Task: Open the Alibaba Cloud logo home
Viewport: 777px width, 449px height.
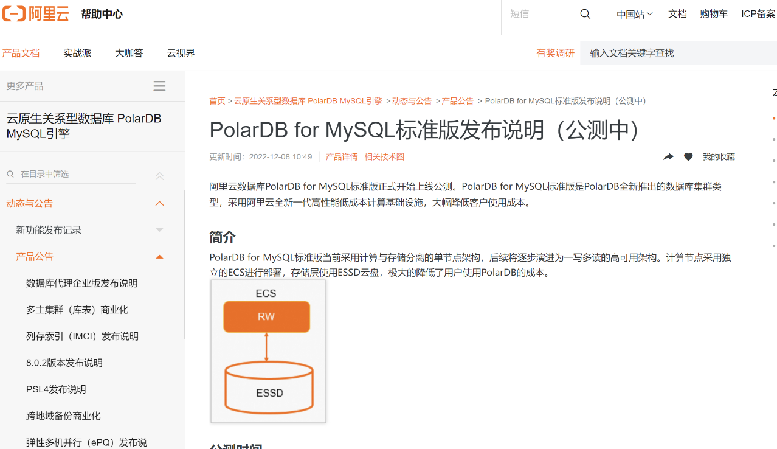Action: (35, 13)
